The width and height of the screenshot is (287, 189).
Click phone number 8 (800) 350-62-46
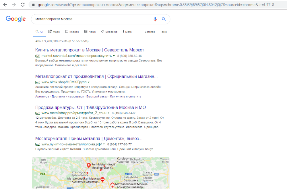129,56
